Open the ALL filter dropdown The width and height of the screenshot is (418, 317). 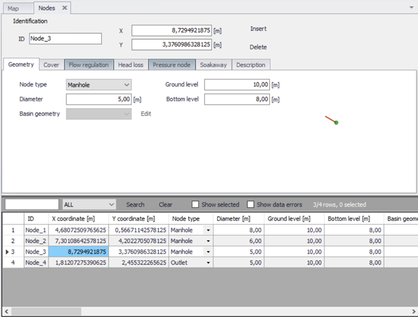[89, 205]
